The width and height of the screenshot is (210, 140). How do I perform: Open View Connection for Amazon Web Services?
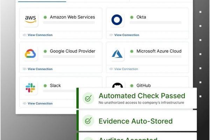tap(40, 35)
